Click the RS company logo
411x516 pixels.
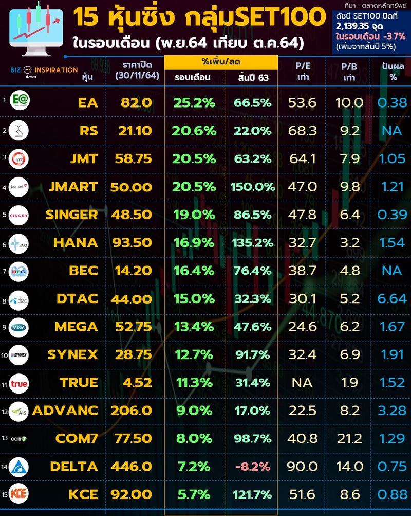click(19, 131)
